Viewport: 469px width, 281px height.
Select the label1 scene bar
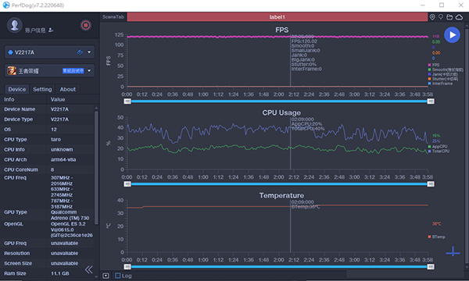(277, 17)
